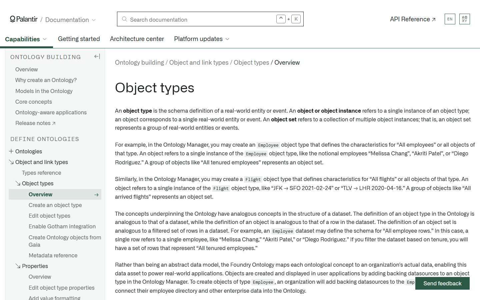Go to Getting started tab
Screen dimensions: 480x300
pyautogui.click(x=79, y=39)
